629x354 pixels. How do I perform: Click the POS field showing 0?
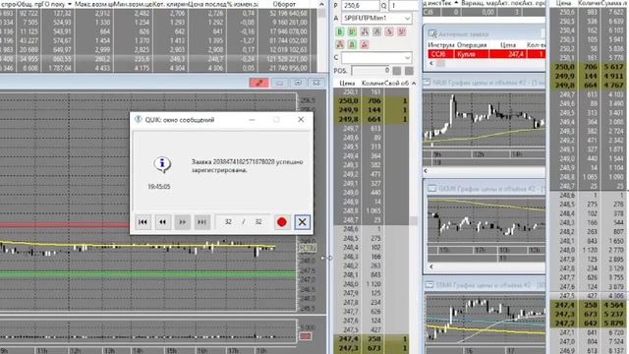(371, 71)
